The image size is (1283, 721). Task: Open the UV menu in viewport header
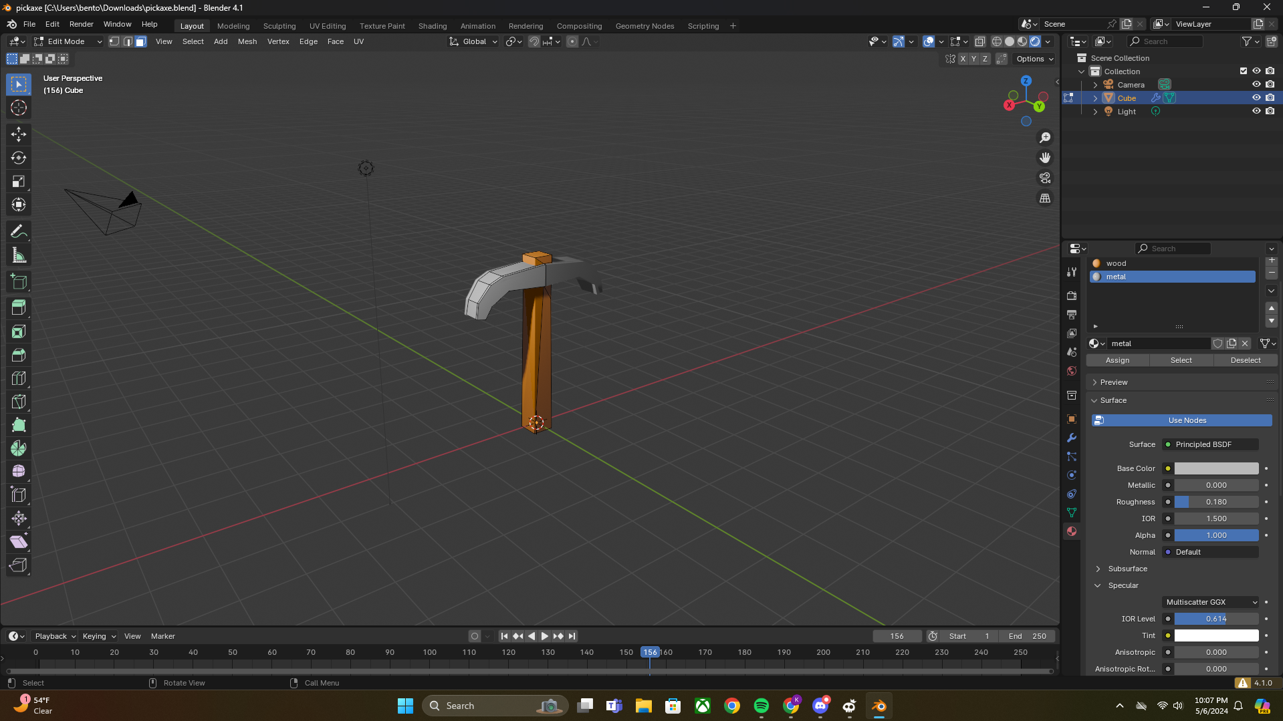click(x=358, y=41)
